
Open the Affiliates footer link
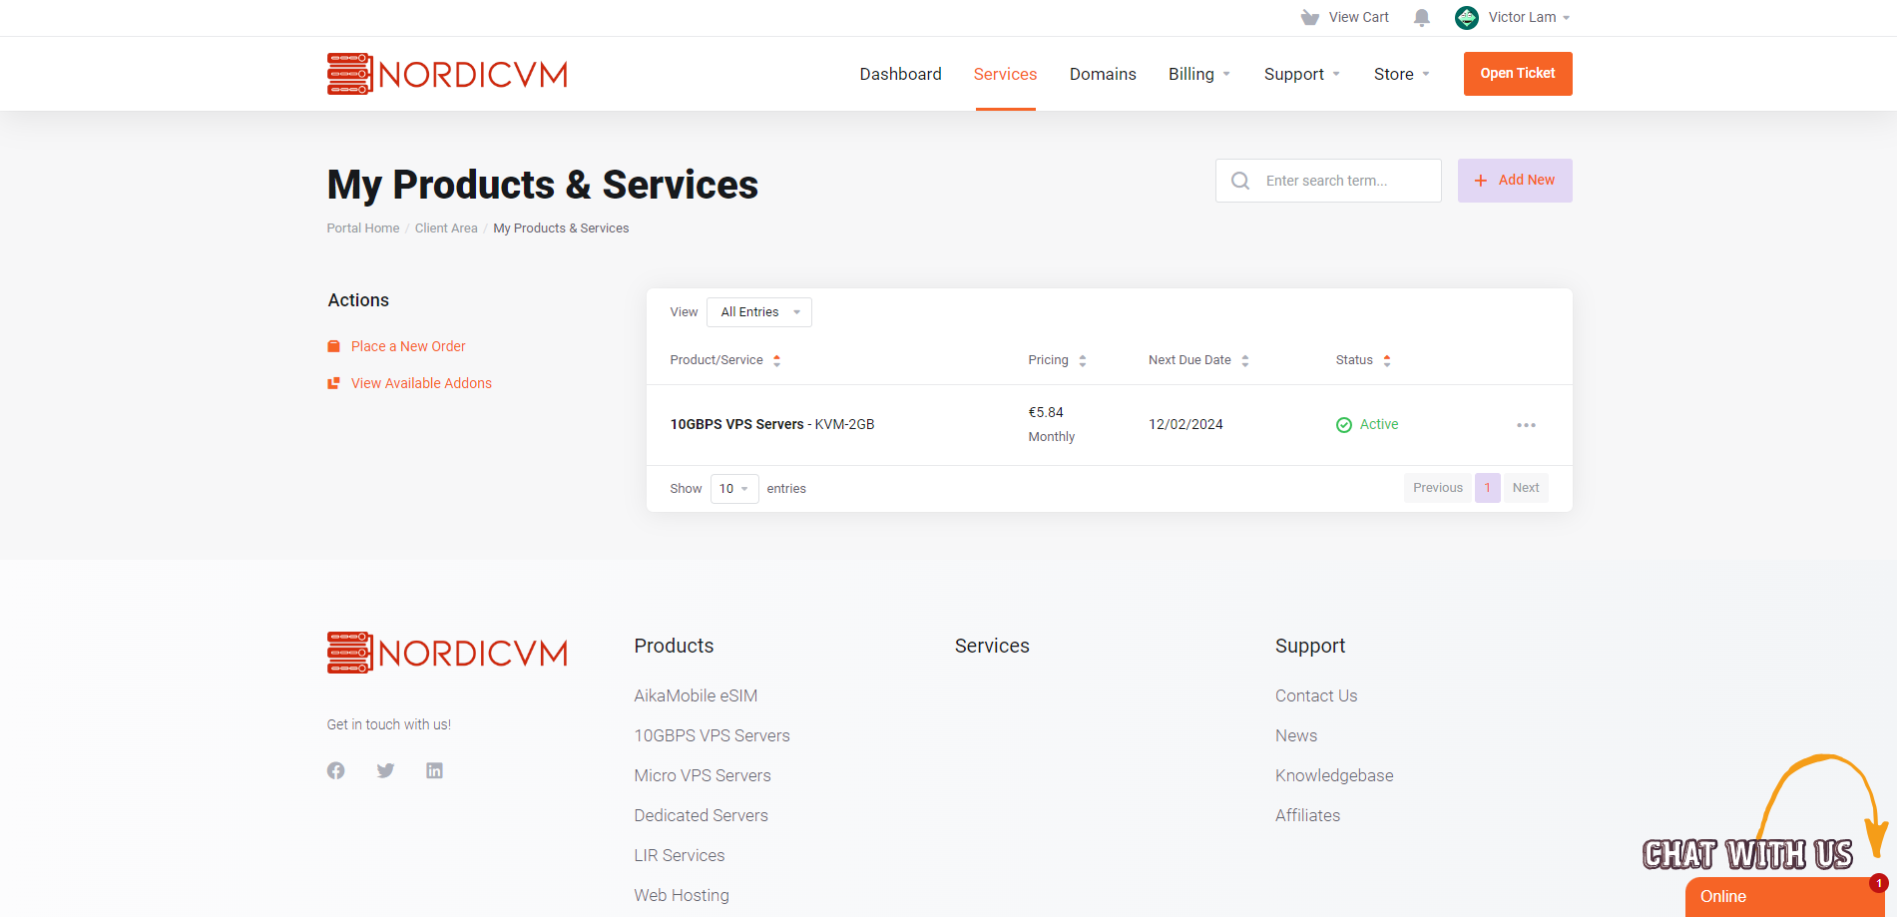point(1307,815)
